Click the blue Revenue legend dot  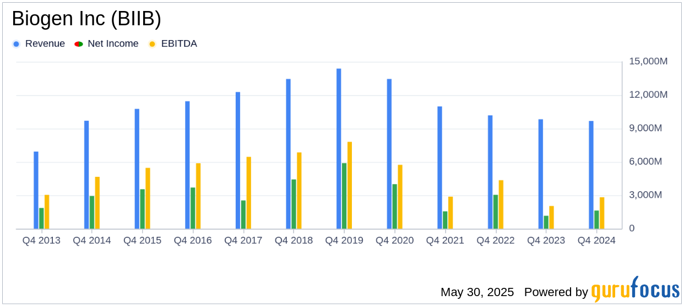(x=17, y=44)
